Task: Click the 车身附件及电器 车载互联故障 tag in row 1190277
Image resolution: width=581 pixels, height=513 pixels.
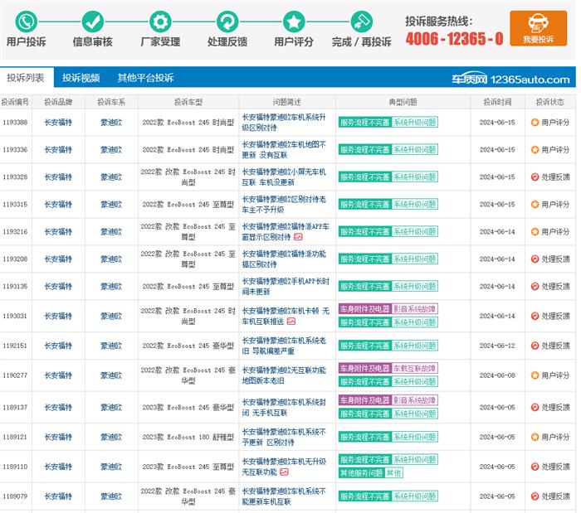Action: click(388, 368)
